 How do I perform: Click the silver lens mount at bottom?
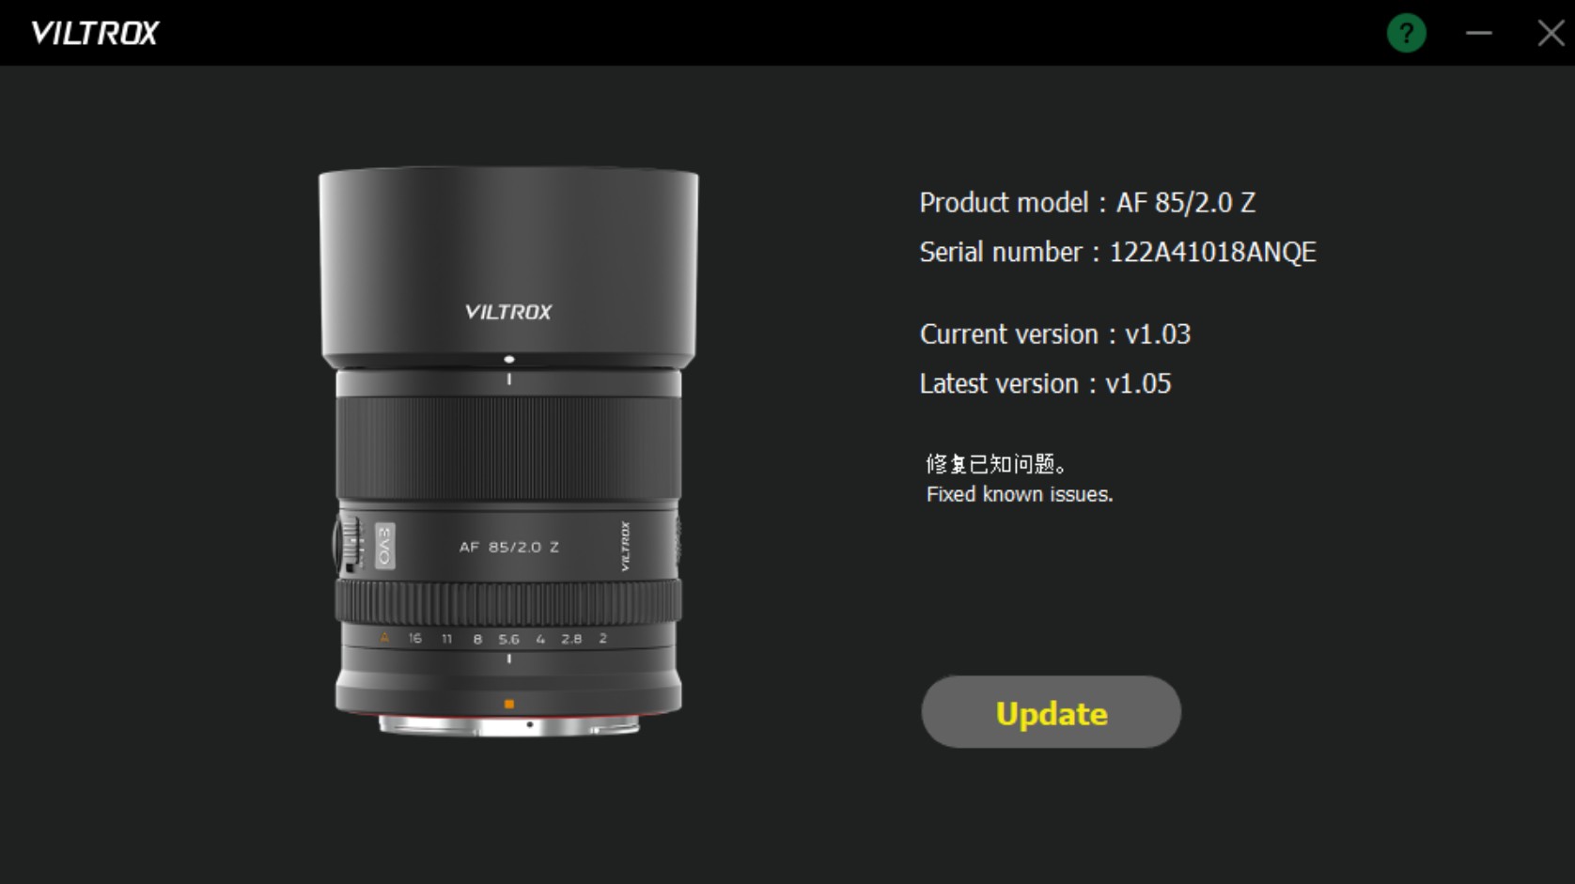pos(508,725)
